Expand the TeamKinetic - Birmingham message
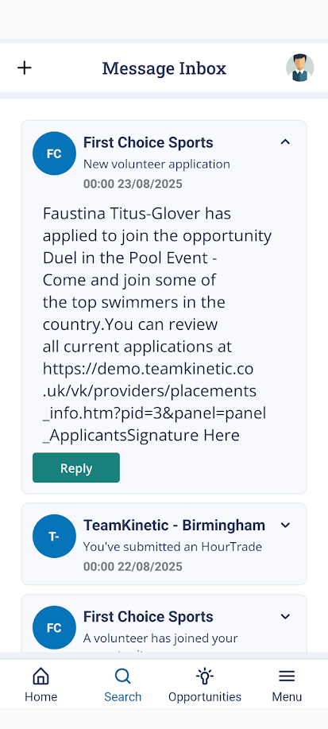 point(285,525)
